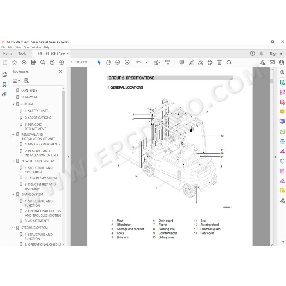Open notifications bell icon
Image resolution: width=286 pixels, height=286 pixels.
261,53
